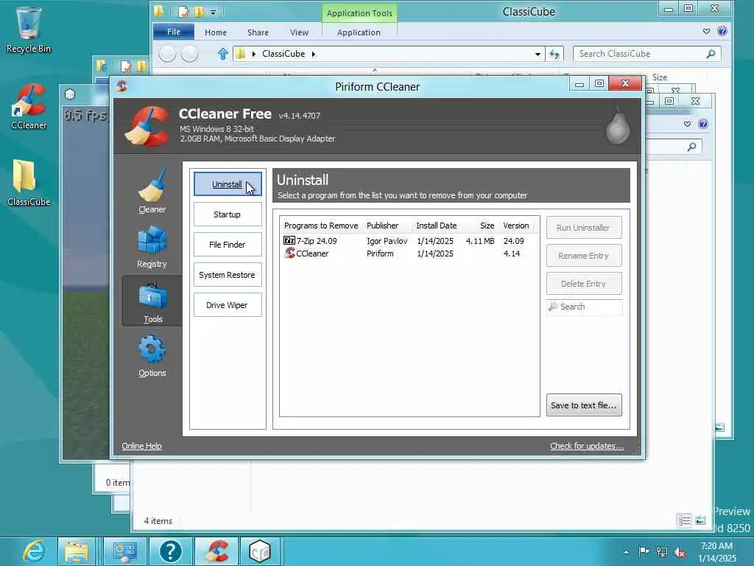
Task: Select the CCleaner desktop shortcut
Action: point(29,107)
